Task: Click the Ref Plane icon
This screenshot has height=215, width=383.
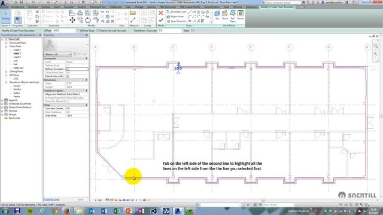Action: coord(233,16)
